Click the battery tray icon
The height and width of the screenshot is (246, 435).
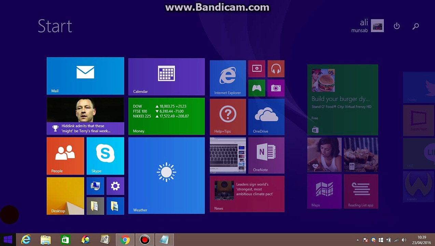388,240
